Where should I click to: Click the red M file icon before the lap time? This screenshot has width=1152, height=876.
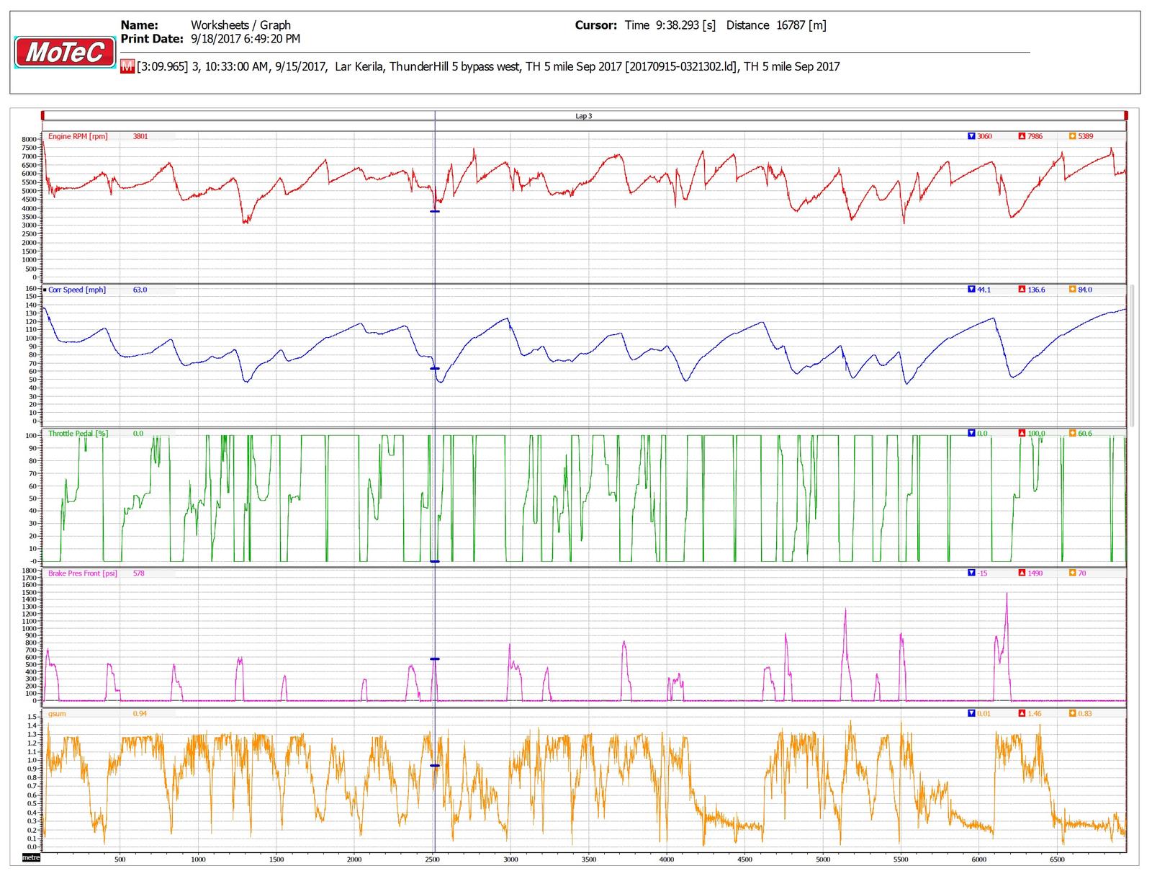[127, 67]
